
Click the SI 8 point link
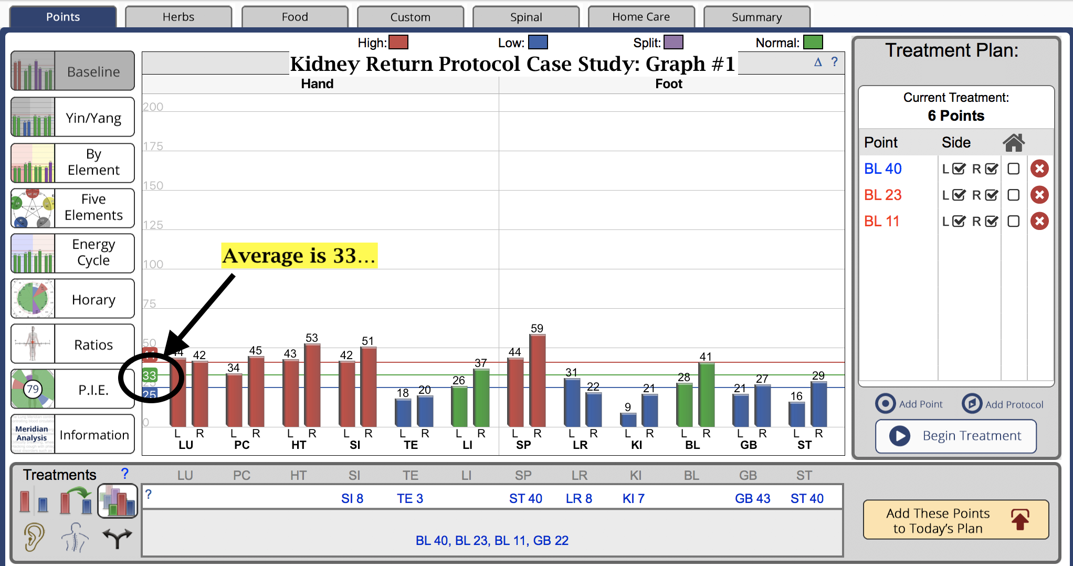[352, 498]
